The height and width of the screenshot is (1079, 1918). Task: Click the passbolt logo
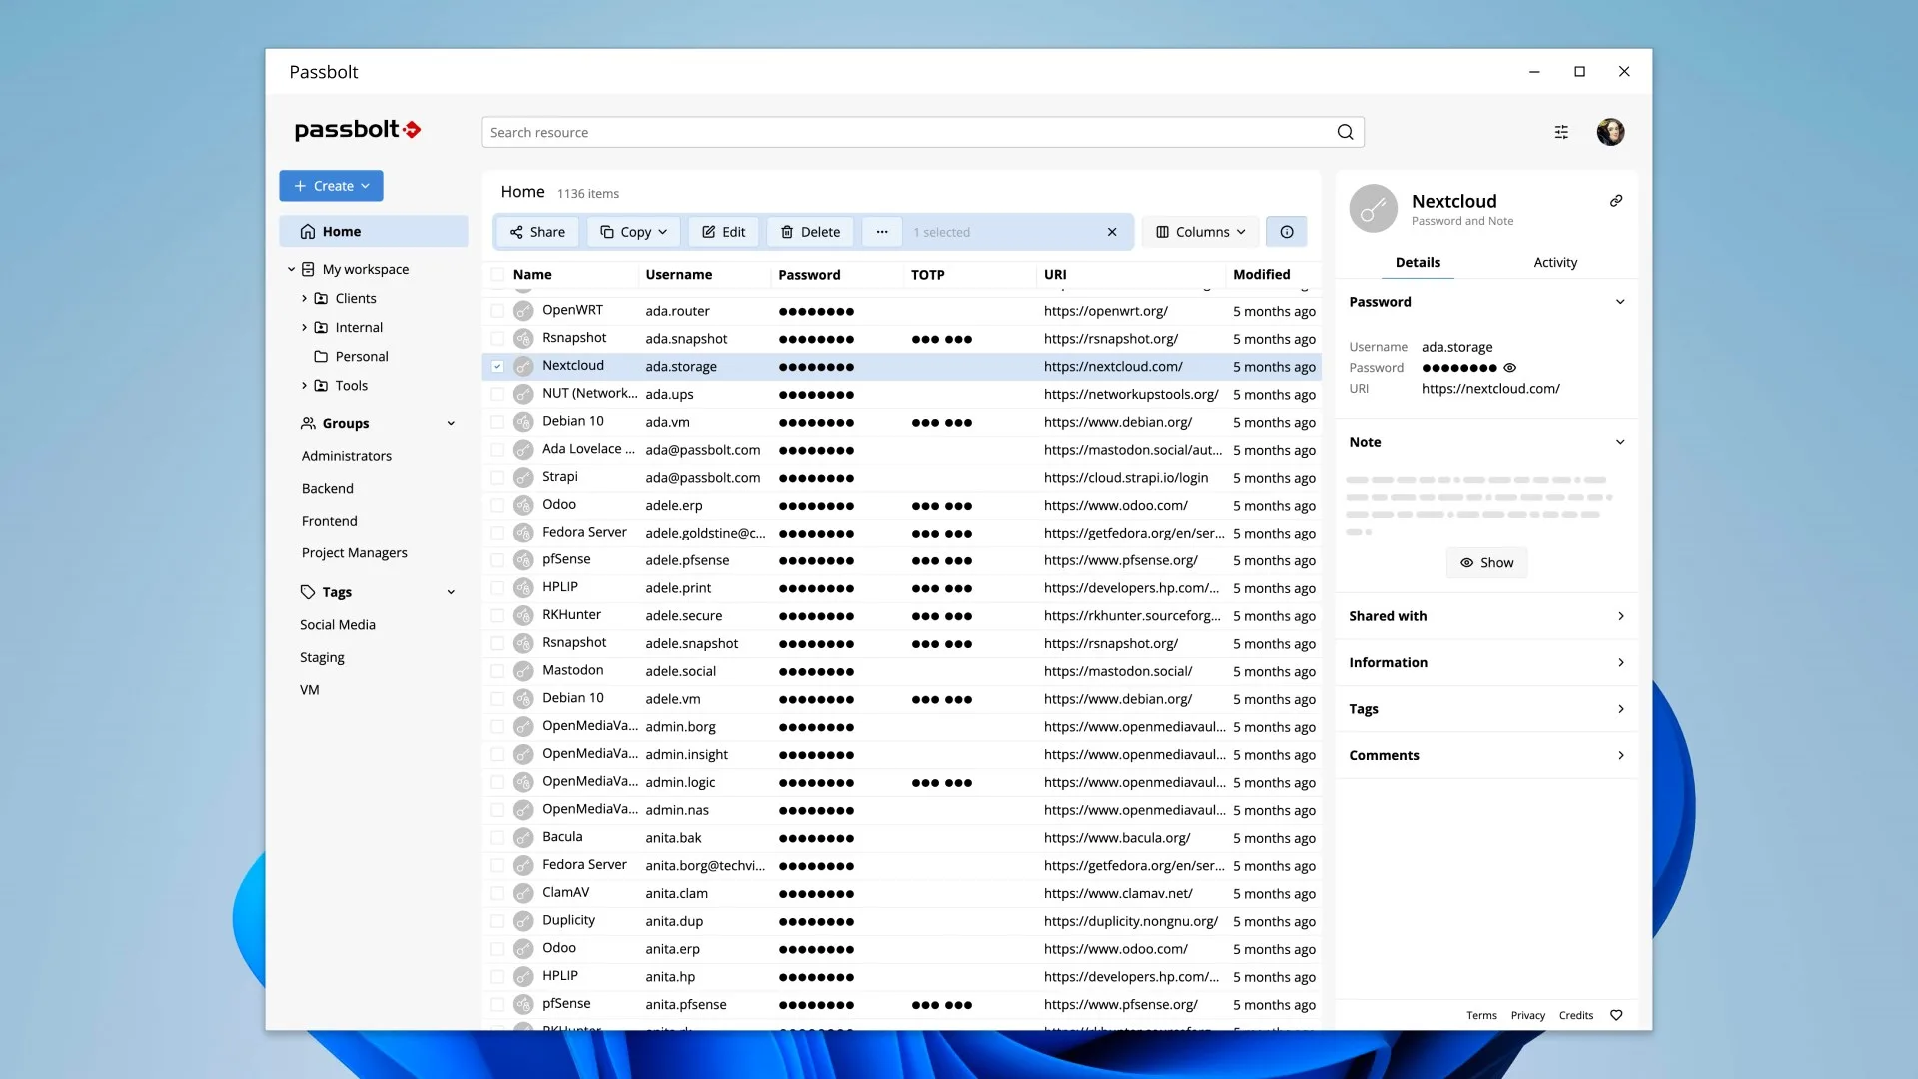pos(357,130)
